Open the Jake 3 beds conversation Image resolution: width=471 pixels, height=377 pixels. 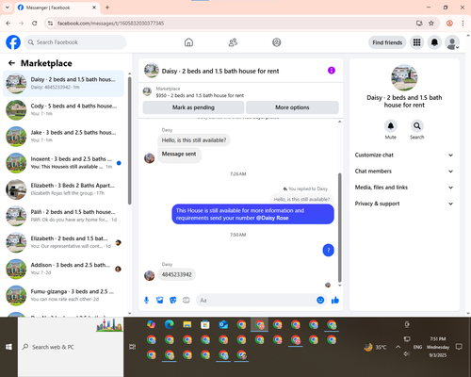click(63, 137)
